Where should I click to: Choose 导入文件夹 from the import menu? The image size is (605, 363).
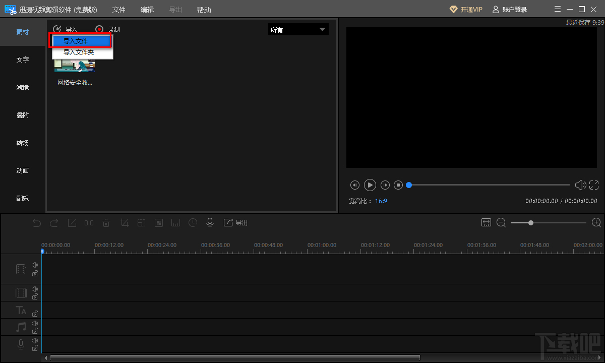(x=79, y=52)
